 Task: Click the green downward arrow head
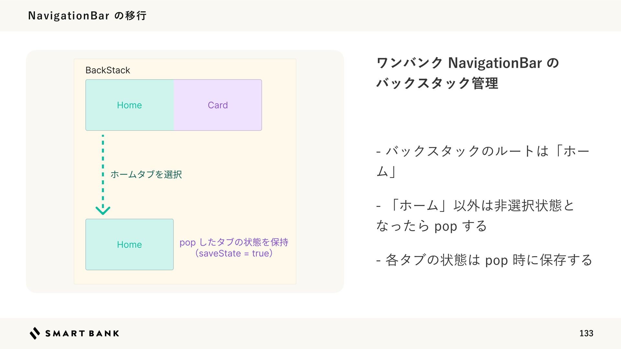(103, 211)
